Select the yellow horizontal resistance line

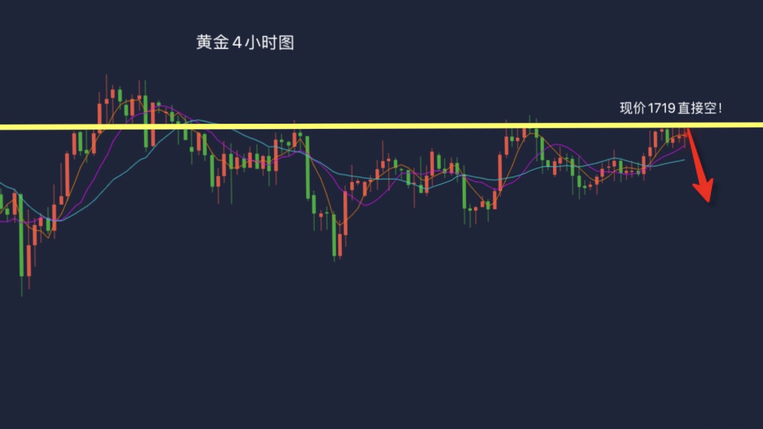381,125
